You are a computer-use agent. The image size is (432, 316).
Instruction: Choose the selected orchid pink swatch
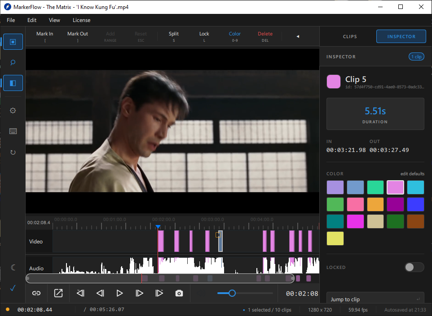coord(395,187)
